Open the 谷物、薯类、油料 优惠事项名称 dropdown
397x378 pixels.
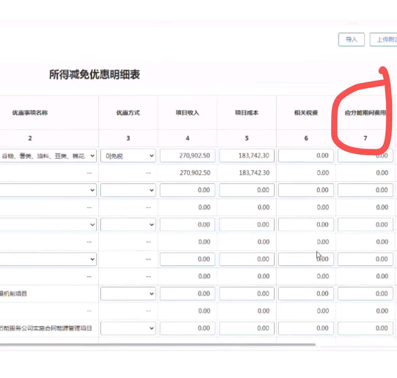click(x=48, y=156)
